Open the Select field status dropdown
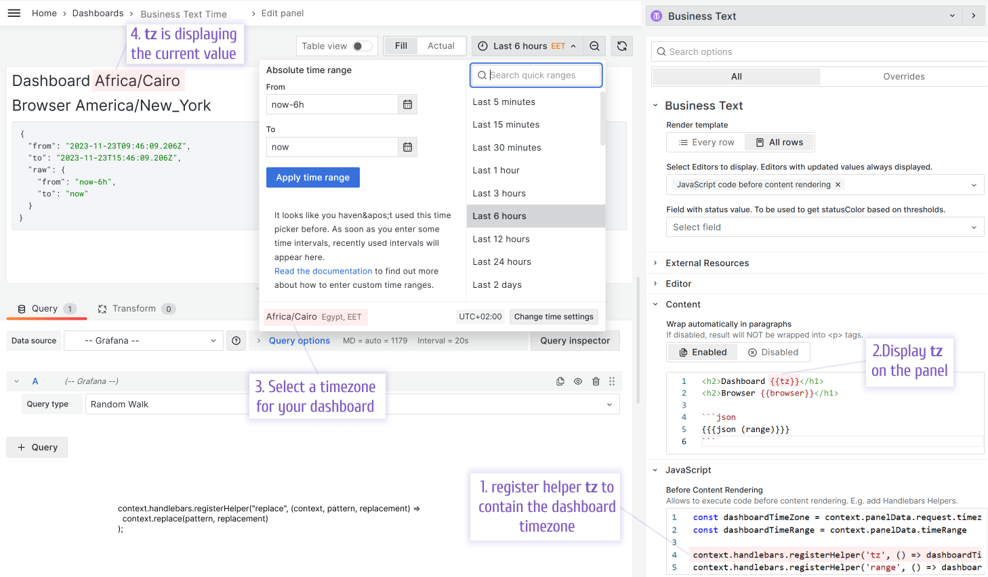Image resolution: width=988 pixels, height=577 pixels. 825,228
